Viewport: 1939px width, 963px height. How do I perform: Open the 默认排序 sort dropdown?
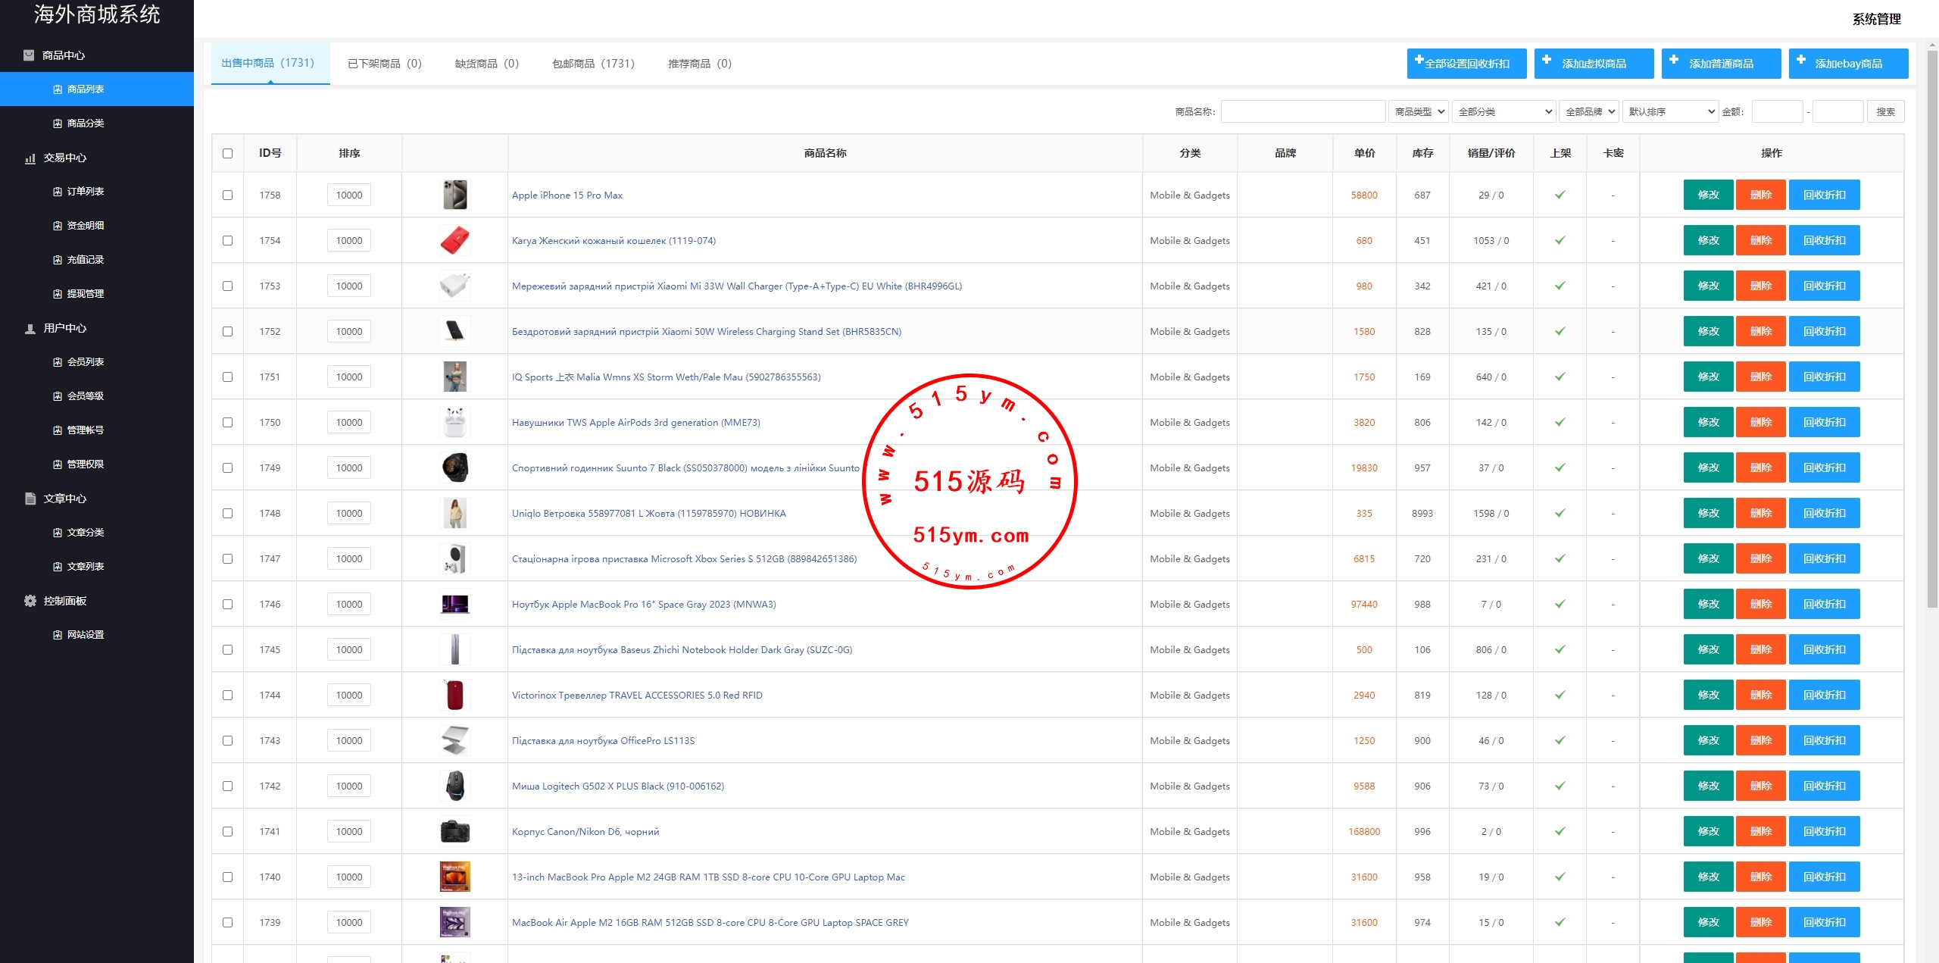pos(1670,111)
